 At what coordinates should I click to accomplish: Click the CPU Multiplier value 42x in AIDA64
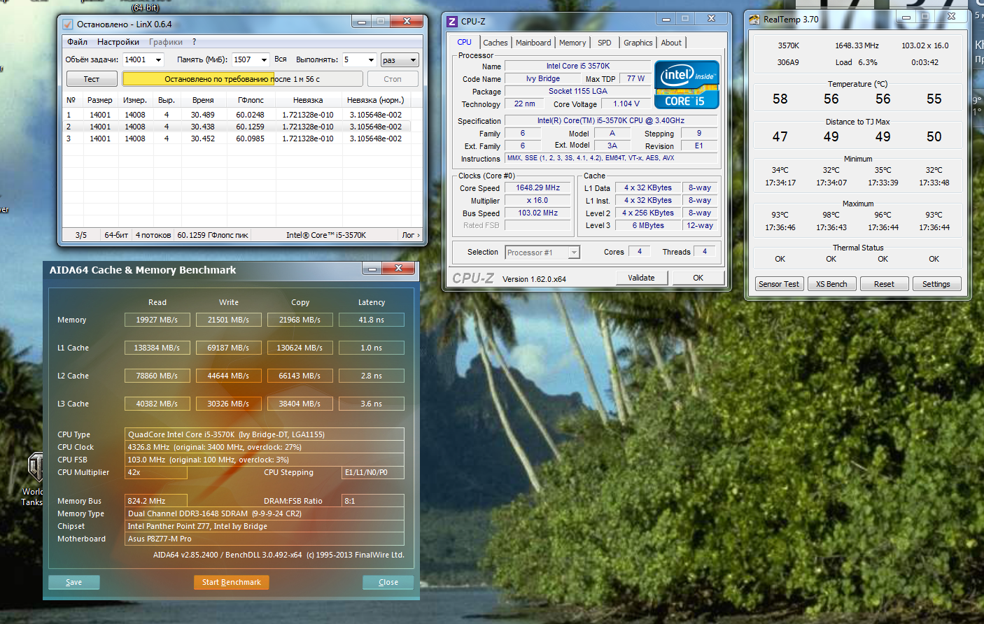(156, 472)
